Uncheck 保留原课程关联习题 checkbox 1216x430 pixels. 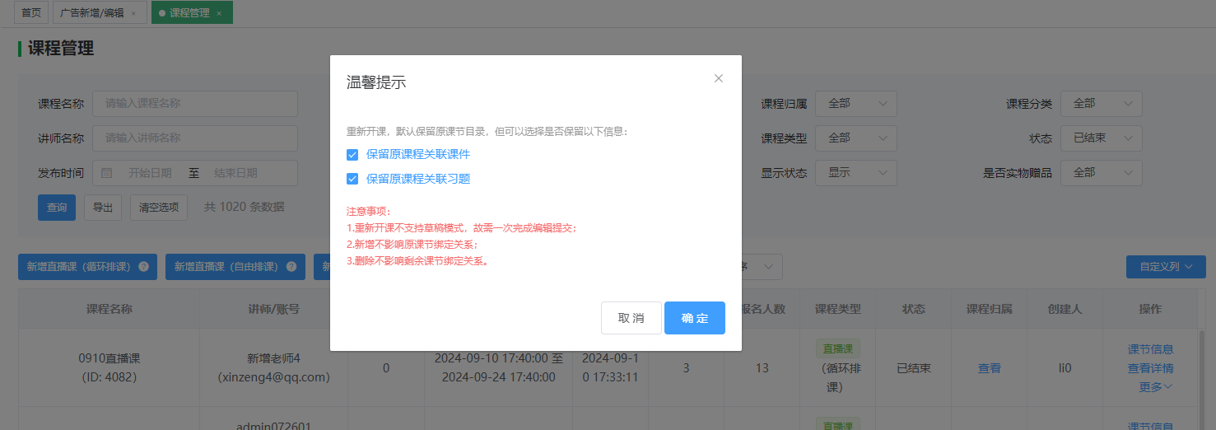352,179
